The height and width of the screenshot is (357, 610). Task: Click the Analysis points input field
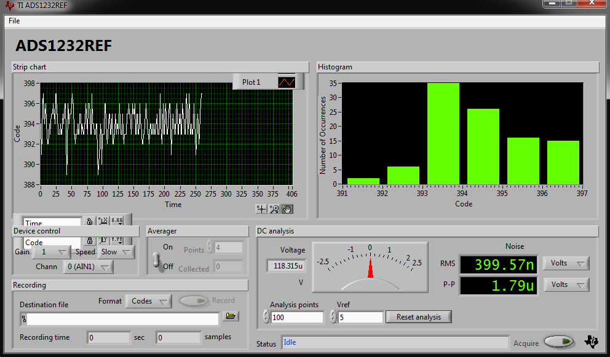[297, 317]
